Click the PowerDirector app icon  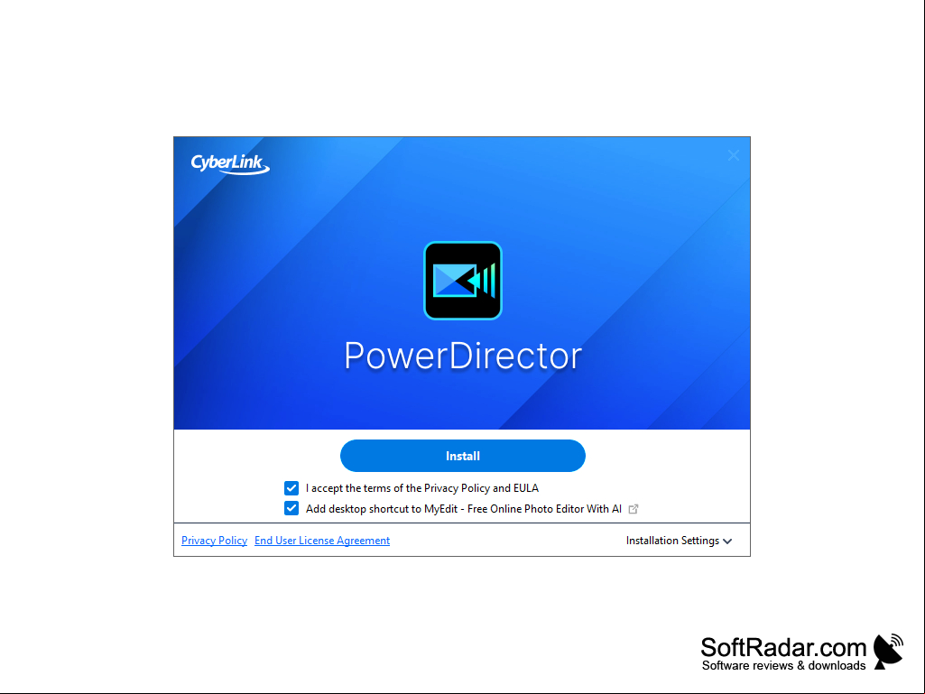pyautogui.click(x=462, y=281)
